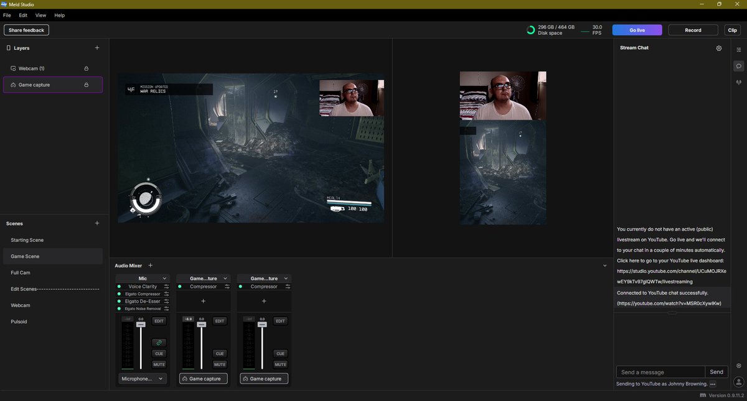This screenshot has height=401, width=747.
Task: Disable Elgato Noise Removal green dot
Action: click(119, 309)
